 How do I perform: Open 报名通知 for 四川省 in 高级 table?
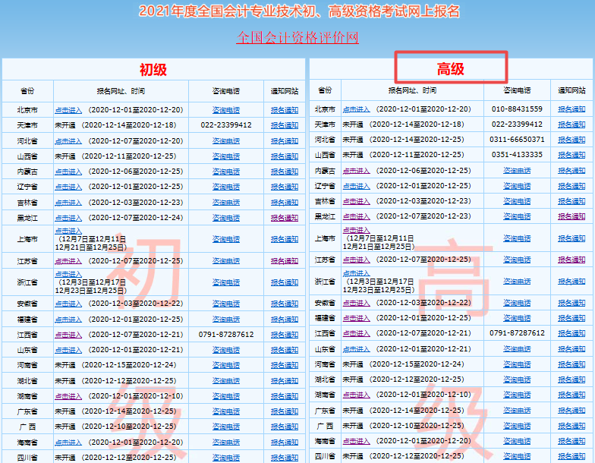coord(571,457)
